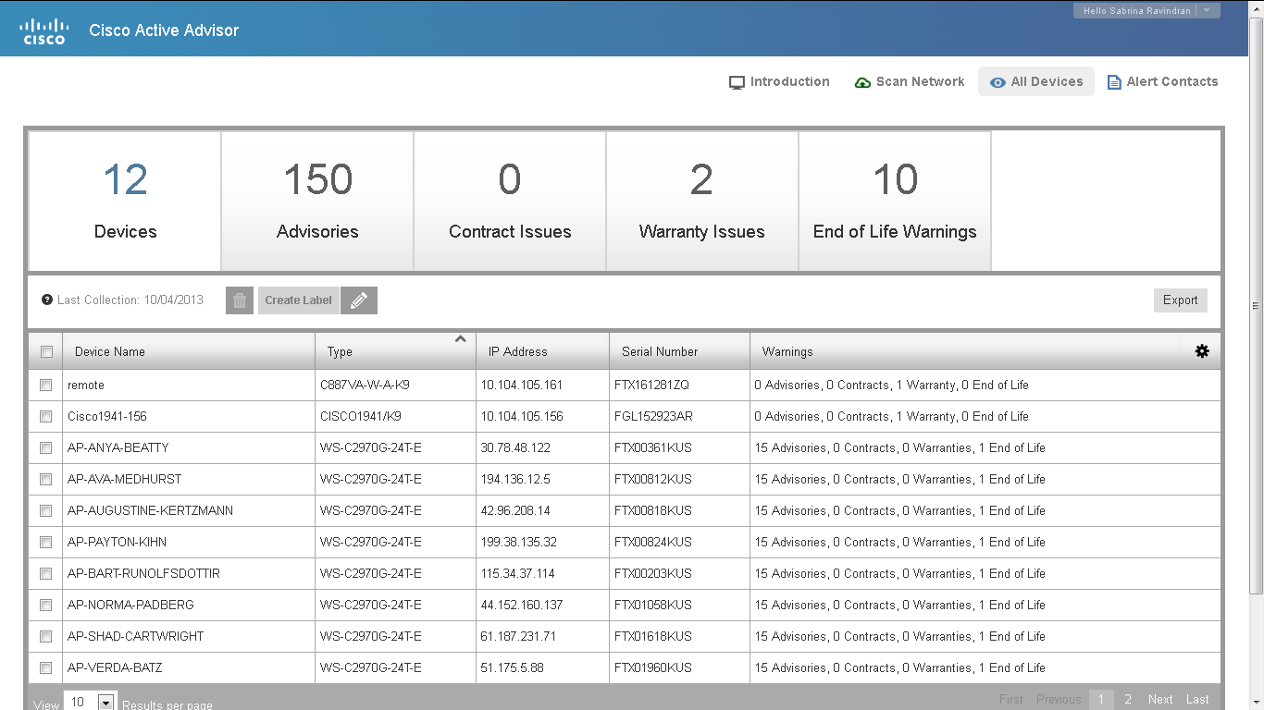Click the Scan Network cloud icon
Viewport: 1264px width, 710px height.
862,82
